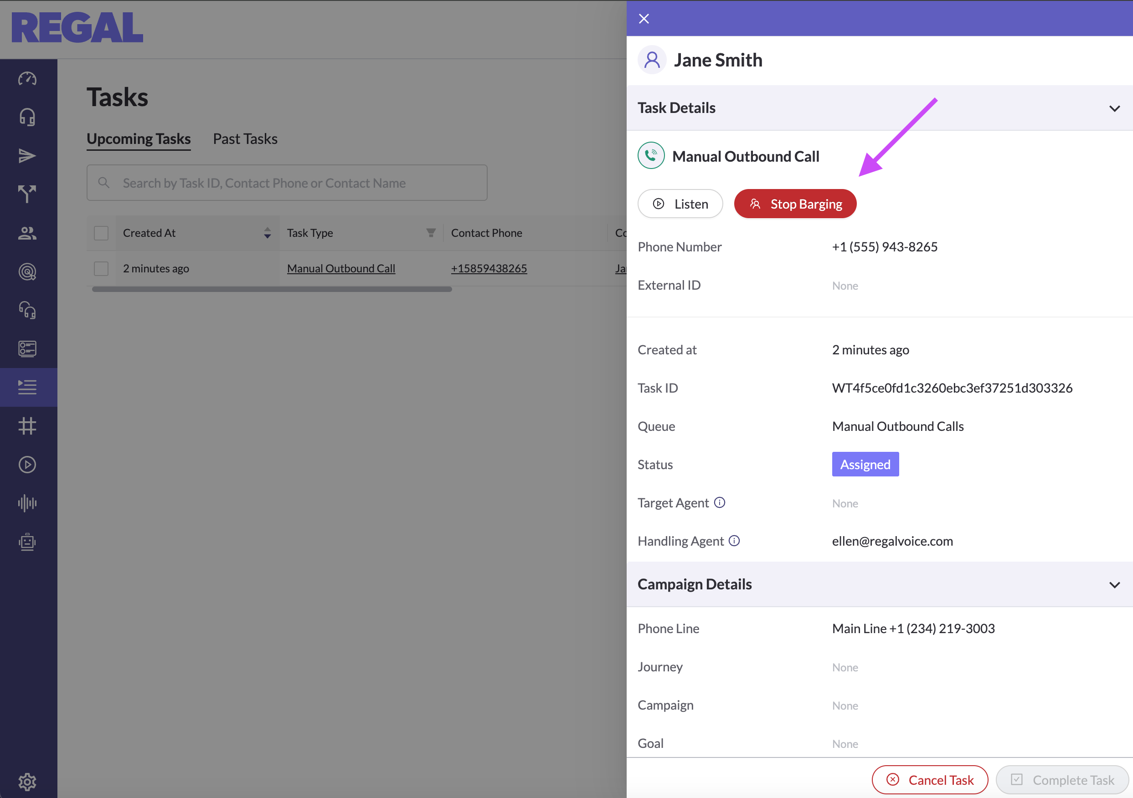
Task: Click the Assigned status badge
Action: pyautogui.click(x=865, y=464)
